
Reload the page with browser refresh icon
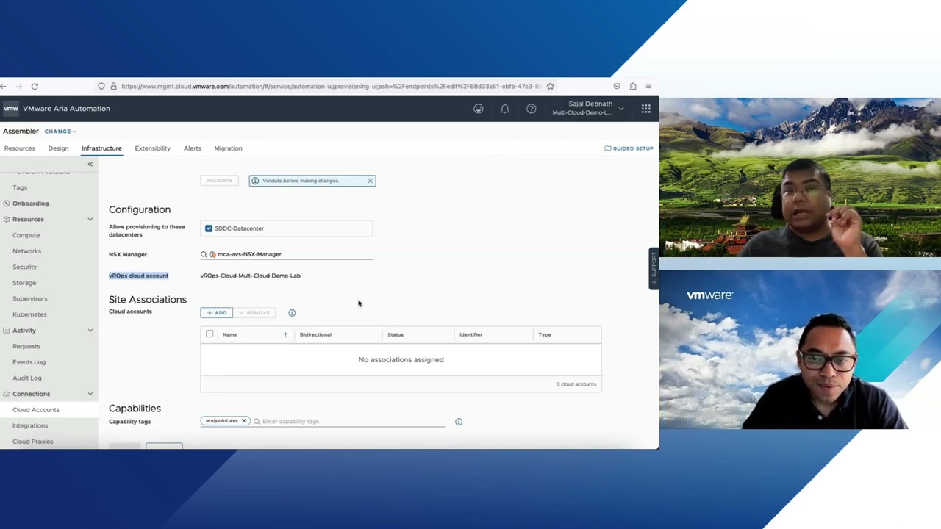(35, 86)
